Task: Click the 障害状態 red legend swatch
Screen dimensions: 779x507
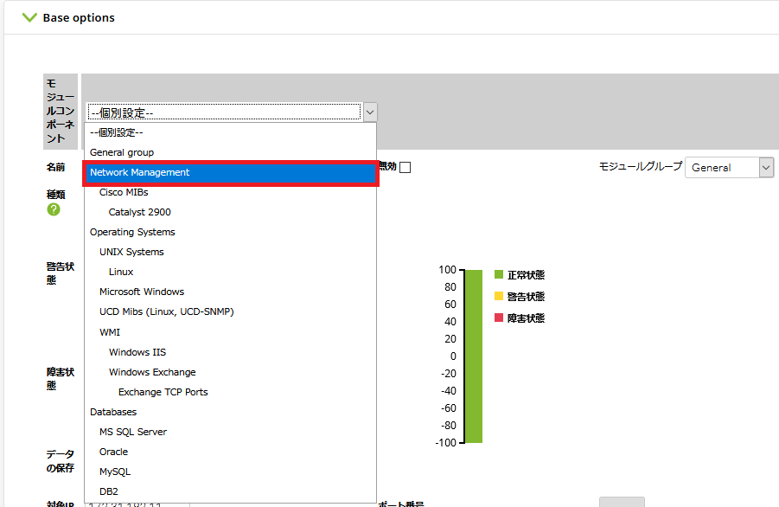Action: 499,318
